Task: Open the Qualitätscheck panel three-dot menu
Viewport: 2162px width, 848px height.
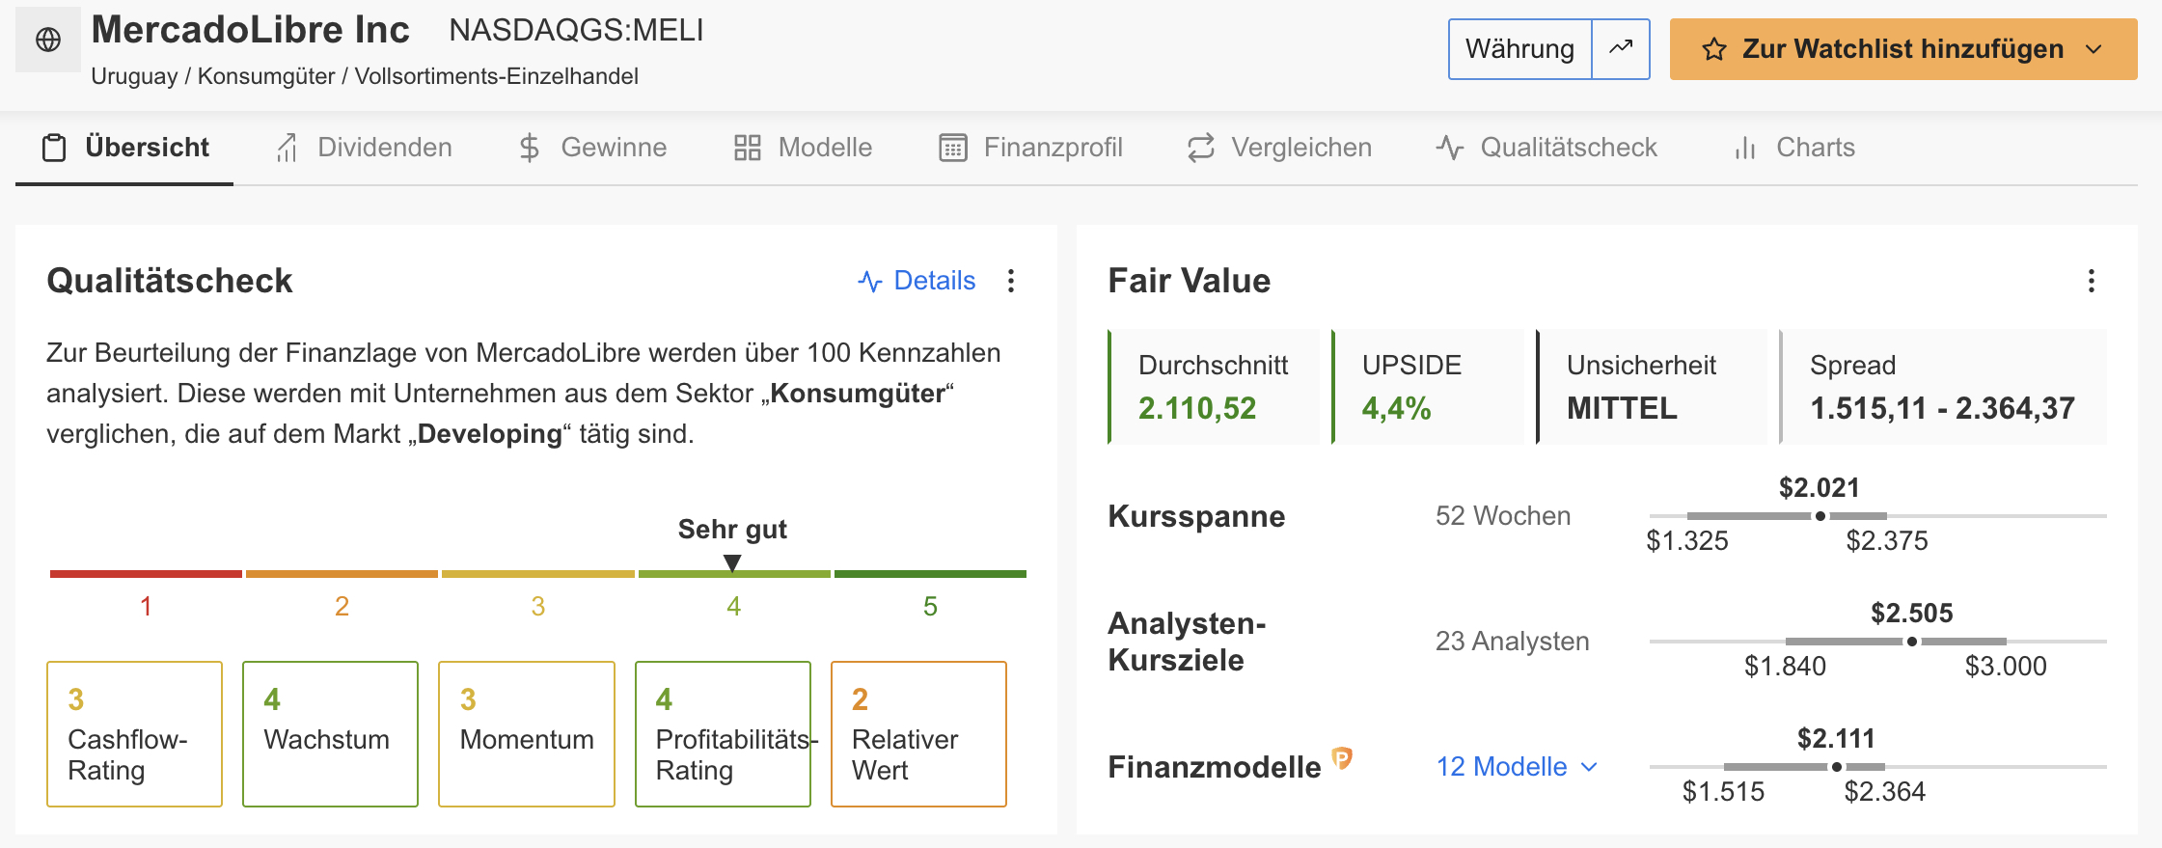Action: pyautogui.click(x=1011, y=281)
